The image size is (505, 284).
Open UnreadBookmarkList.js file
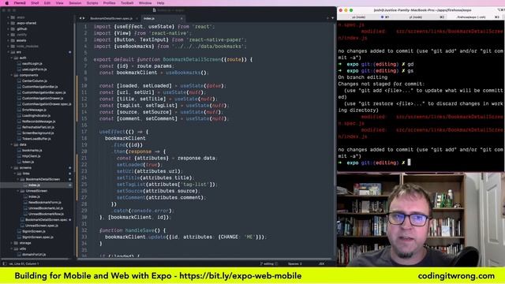coord(46,208)
